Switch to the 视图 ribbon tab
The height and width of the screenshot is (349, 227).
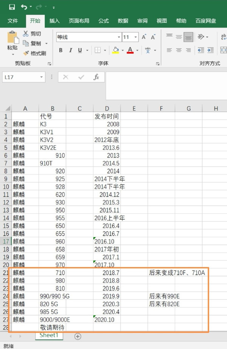tap(162, 21)
